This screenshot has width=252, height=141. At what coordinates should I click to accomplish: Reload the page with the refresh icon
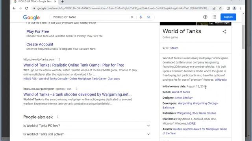26,8
